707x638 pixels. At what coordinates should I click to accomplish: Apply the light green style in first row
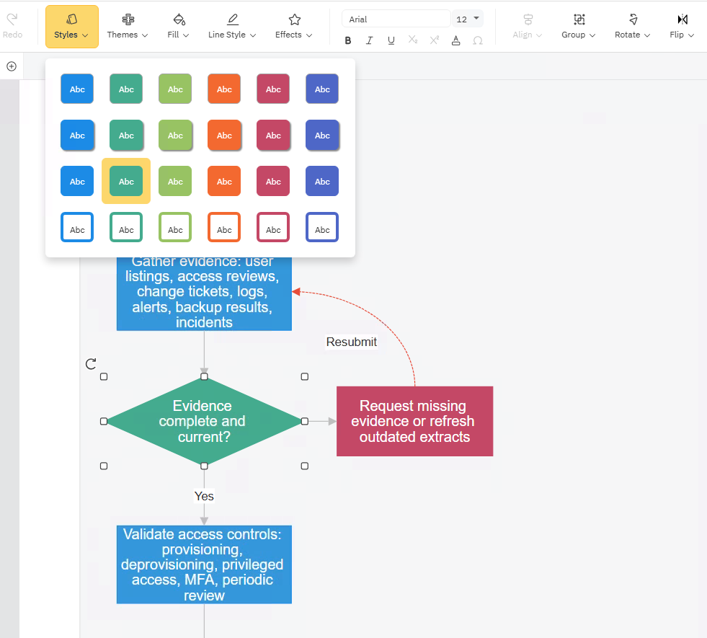click(x=175, y=89)
